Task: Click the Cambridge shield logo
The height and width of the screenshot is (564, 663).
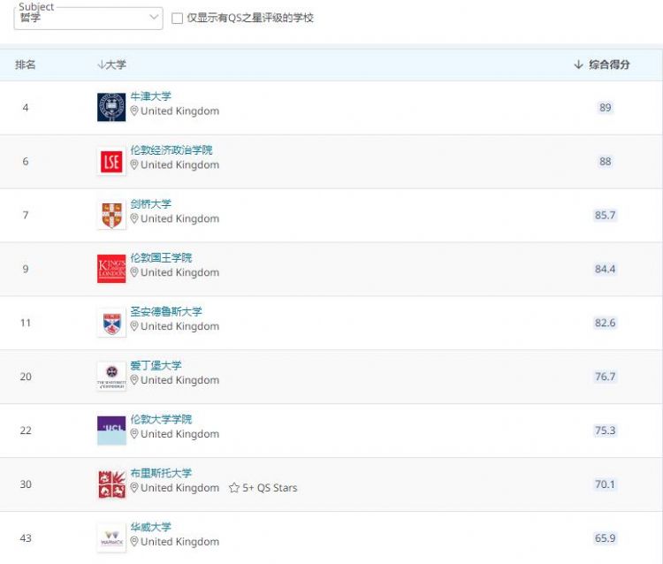Action: 111,215
